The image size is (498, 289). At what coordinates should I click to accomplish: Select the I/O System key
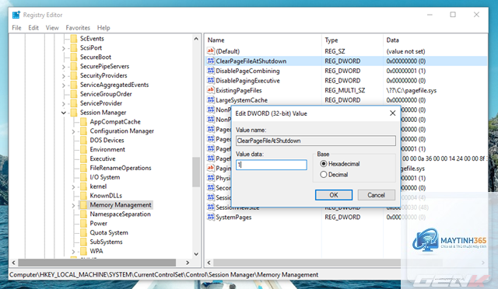tap(105, 177)
